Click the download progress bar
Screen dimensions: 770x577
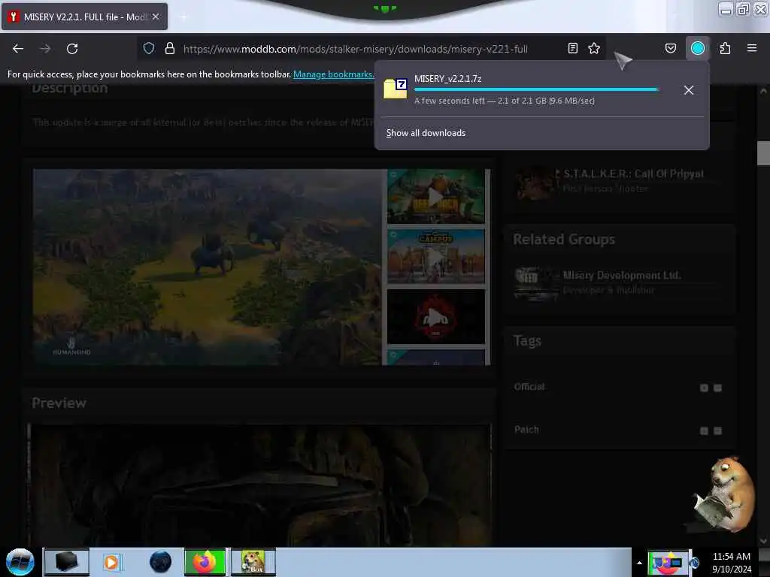[536, 90]
